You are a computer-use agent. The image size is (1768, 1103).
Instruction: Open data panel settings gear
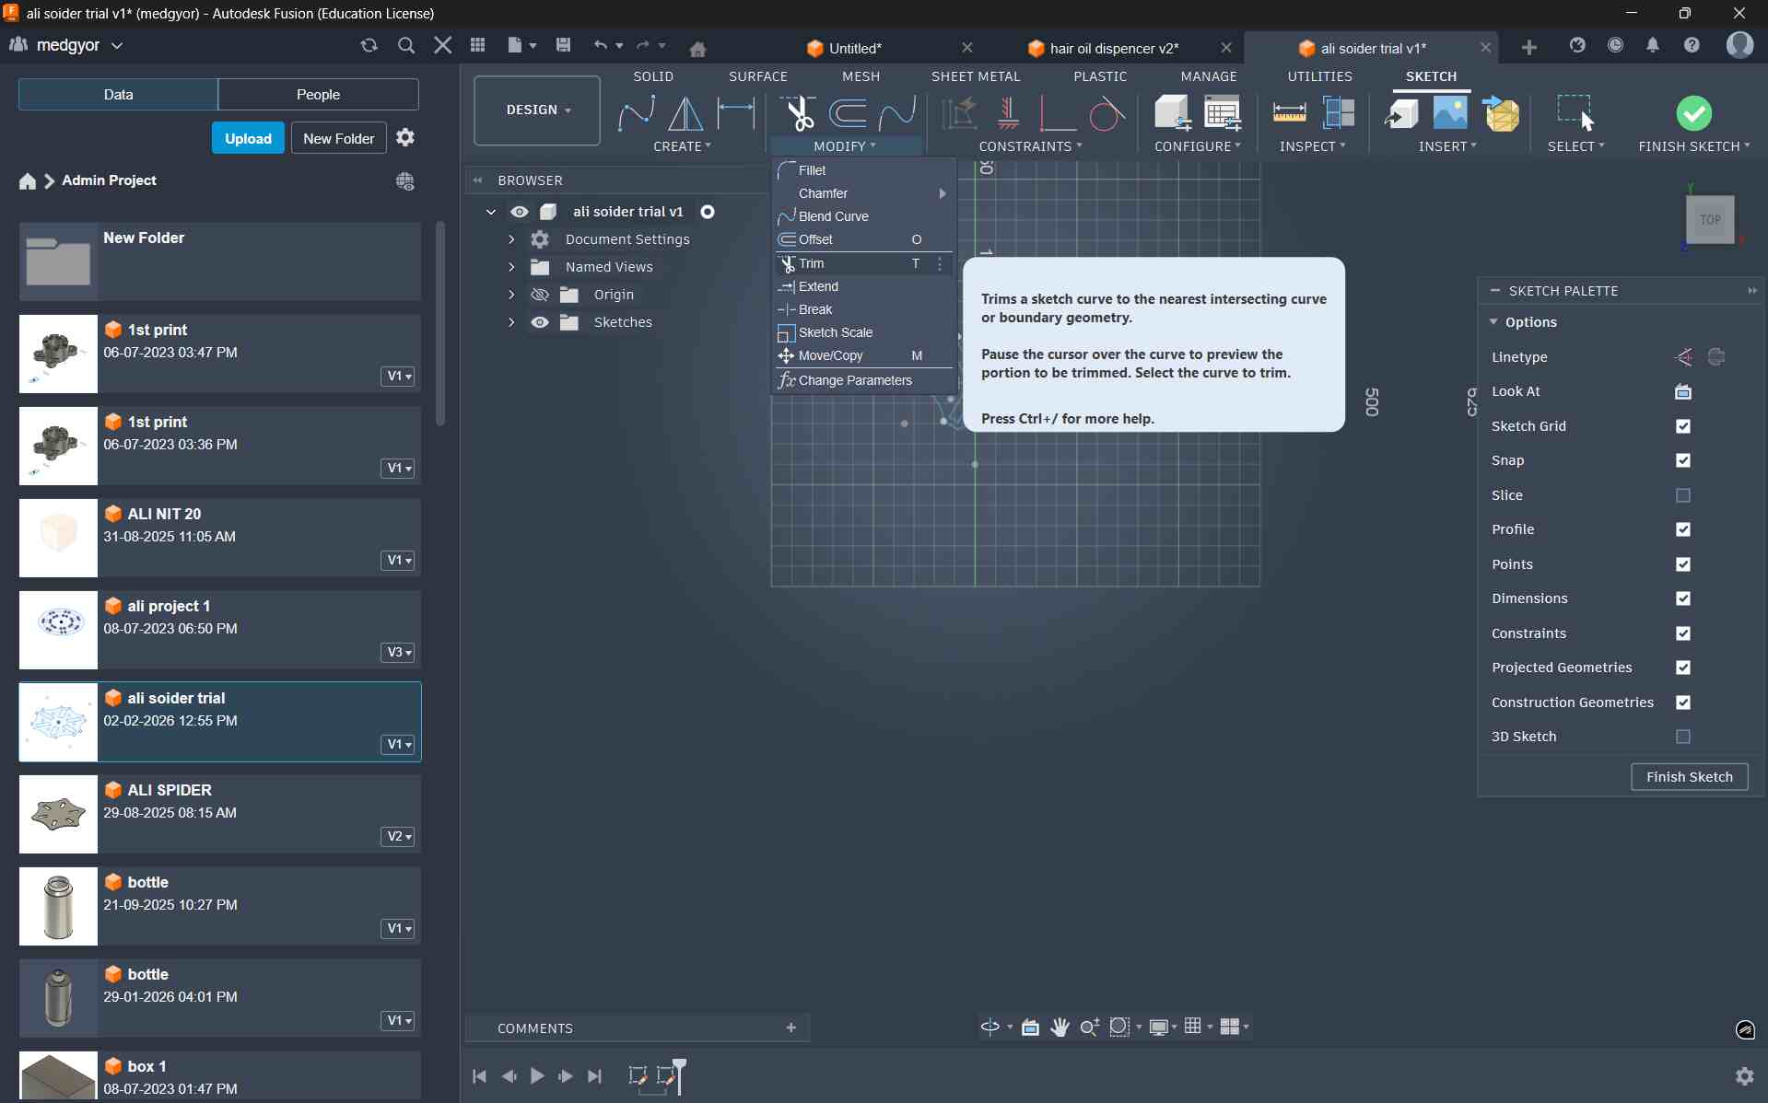[405, 138]
